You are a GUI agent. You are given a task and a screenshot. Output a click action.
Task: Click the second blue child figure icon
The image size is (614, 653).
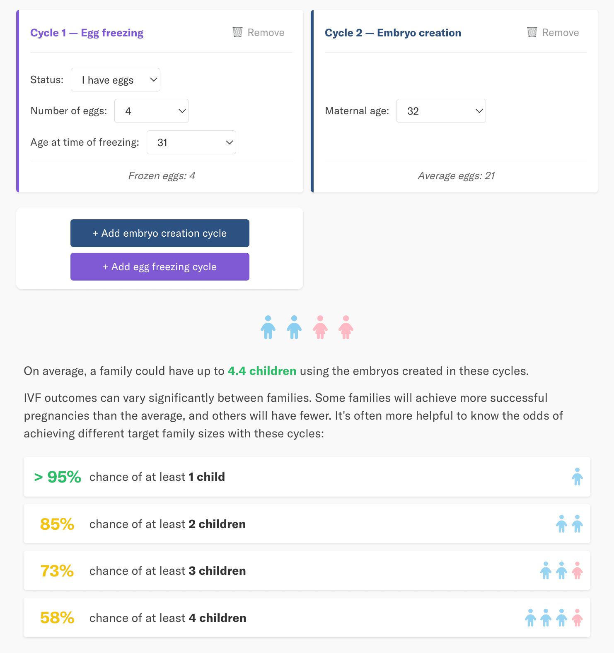[294, 327]
